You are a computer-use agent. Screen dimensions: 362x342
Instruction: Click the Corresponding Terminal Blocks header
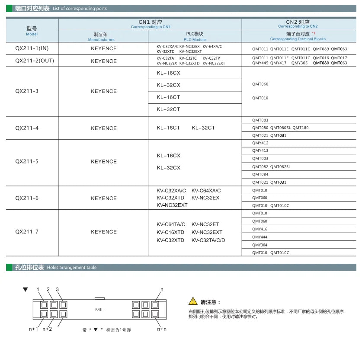coord(298,36)
